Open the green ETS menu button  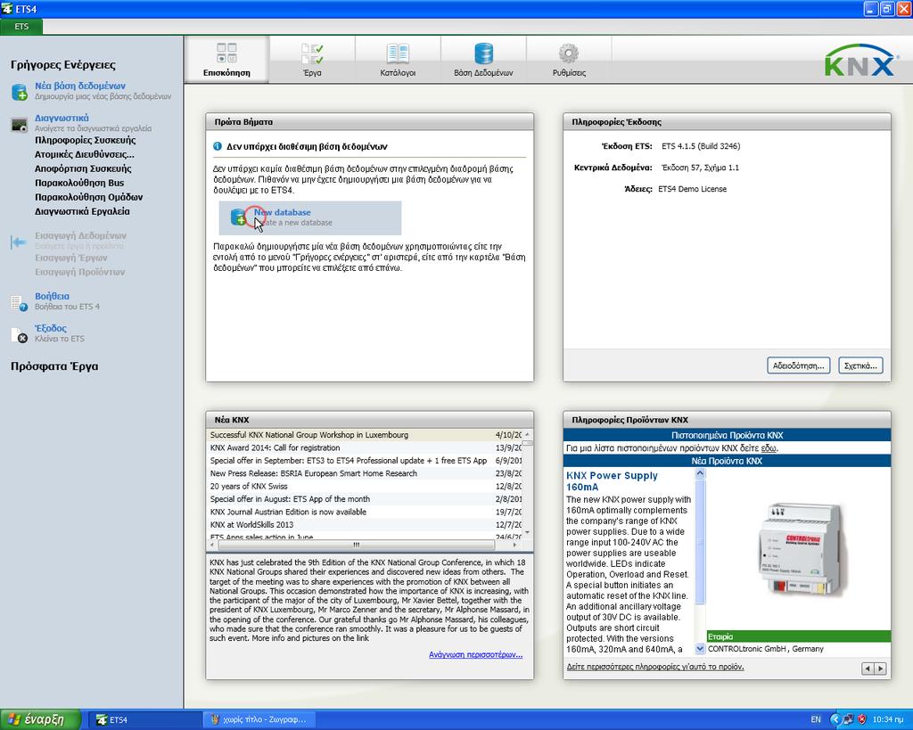(21, 27)
